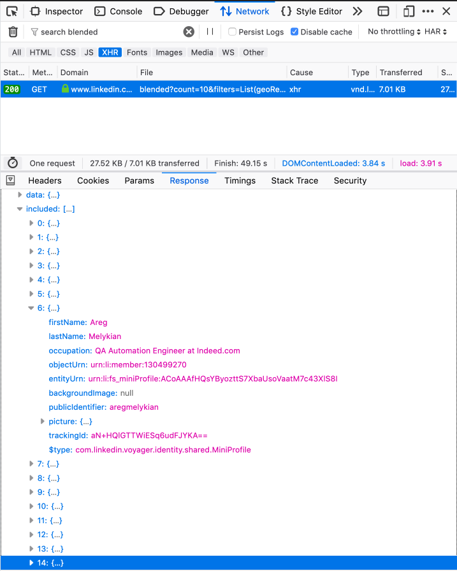Expand included item 7
Screen dimensions: 457x571
31,463
